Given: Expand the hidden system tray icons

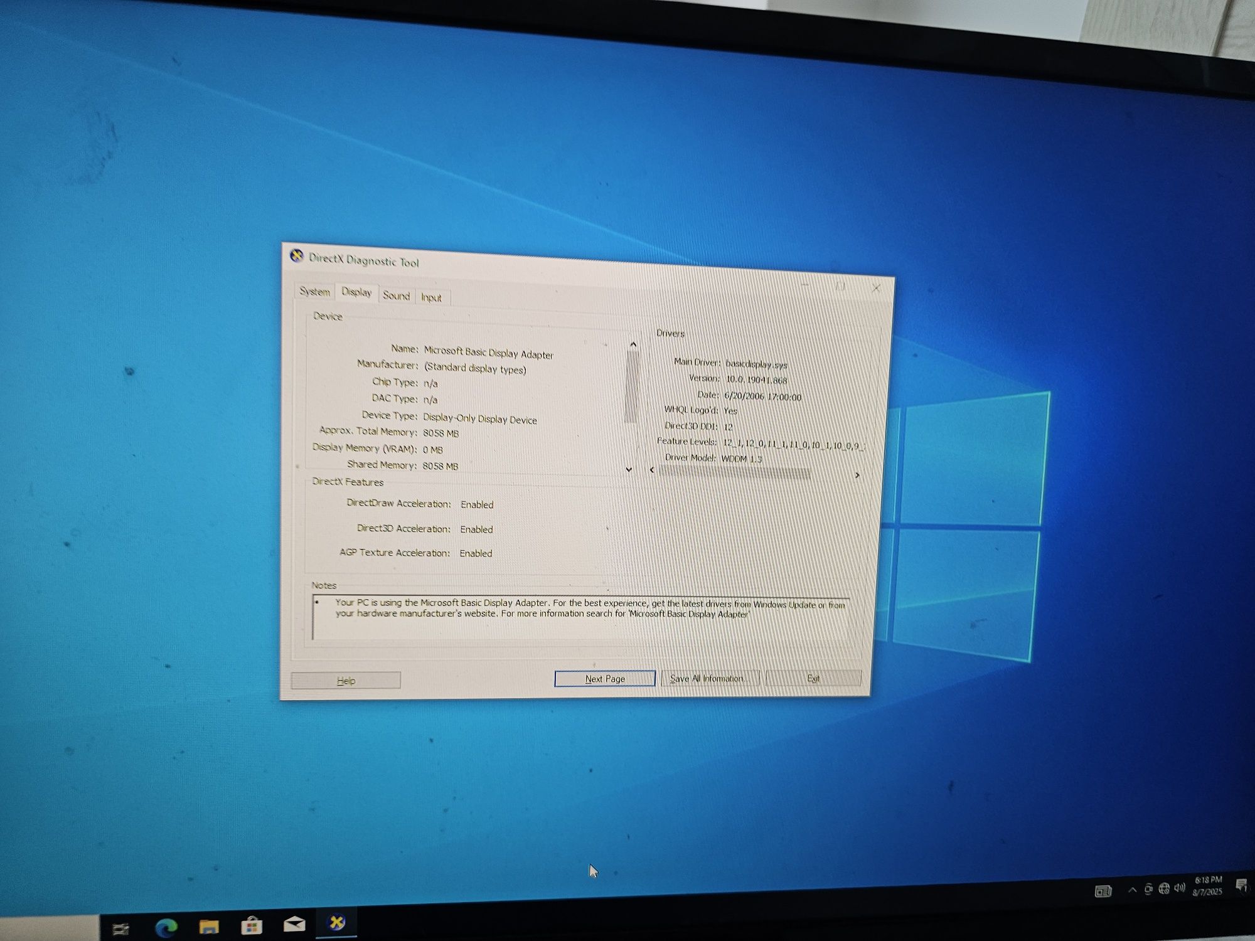Looking at the screenshot, I should tap(1132, 890).
